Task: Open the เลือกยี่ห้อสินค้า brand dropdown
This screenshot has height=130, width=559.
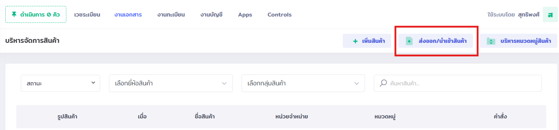Action: tap(171, 83)
